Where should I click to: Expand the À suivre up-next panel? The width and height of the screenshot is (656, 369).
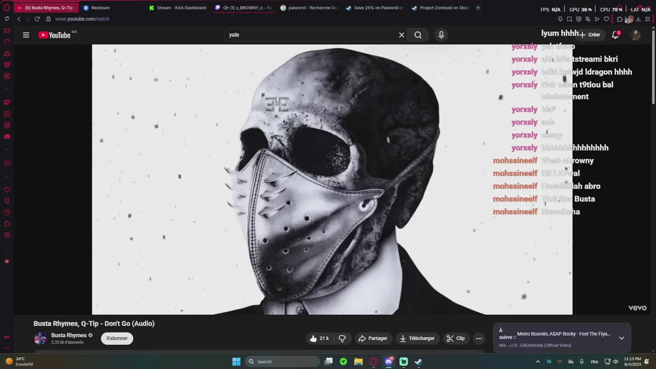(x=622, y=338)
